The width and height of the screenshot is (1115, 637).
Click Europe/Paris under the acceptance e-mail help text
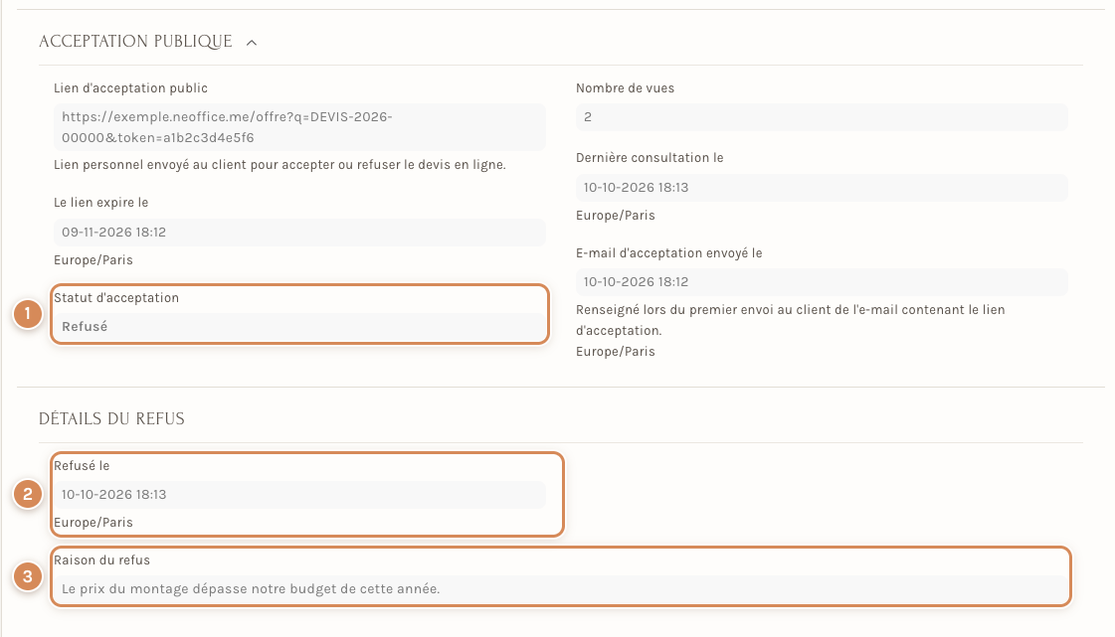point(615,352)
